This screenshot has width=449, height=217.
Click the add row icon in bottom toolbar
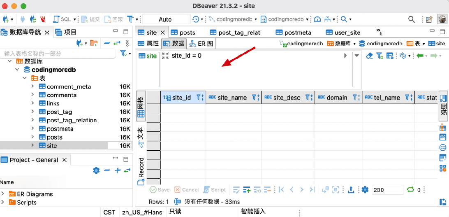click(x=247, y=190)
